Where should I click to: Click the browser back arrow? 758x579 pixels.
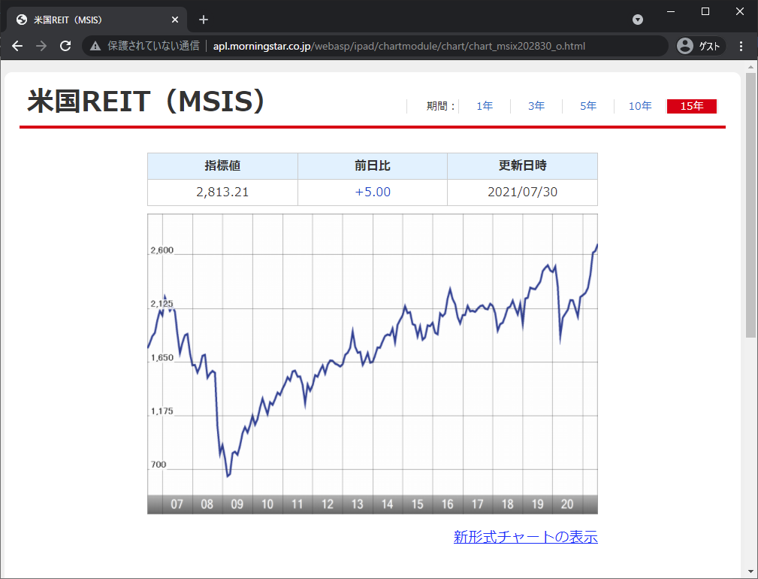[17, 46]
